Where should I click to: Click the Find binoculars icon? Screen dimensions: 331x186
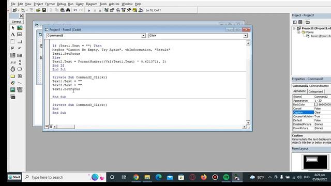(68, 10)
